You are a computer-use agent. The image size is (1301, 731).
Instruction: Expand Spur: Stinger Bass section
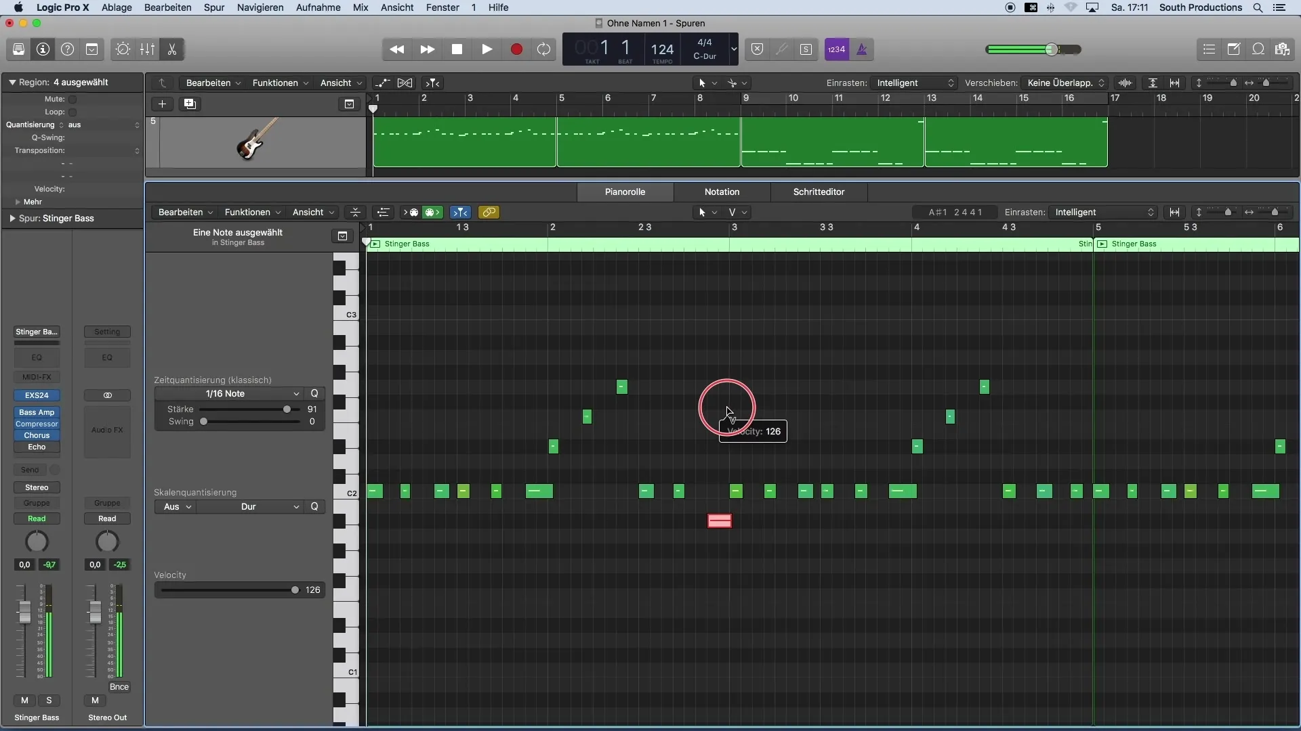pyautogui.click(x=12, y=219)
